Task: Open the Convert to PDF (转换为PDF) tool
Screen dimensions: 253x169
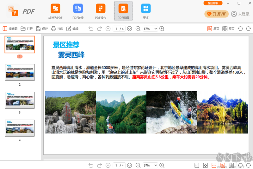Action: click(x=55, y=11)
